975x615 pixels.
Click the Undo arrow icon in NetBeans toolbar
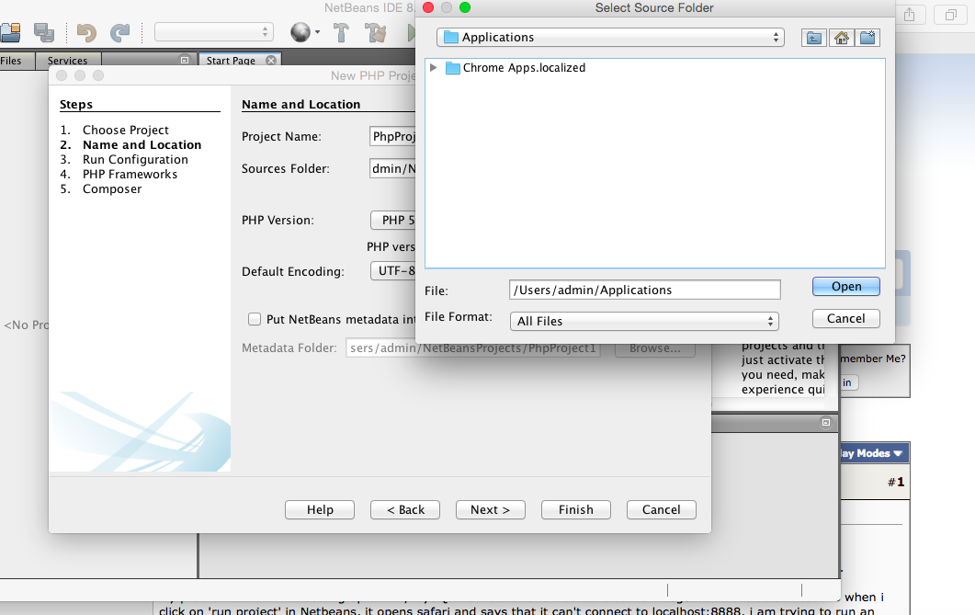tap(86, 32)
